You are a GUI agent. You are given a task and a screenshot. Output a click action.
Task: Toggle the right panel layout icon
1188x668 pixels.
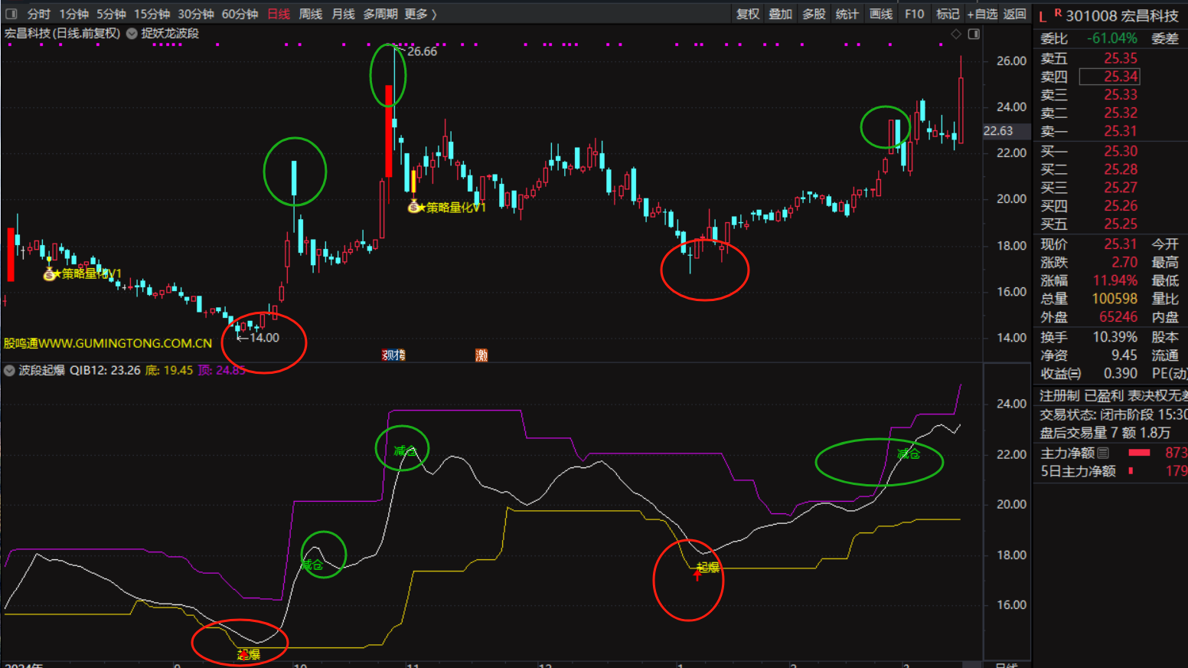point(974,34)
